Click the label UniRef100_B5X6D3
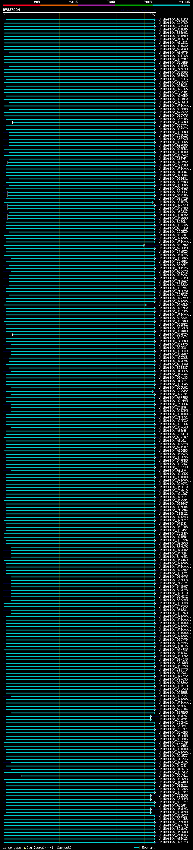 coord(173,732)
